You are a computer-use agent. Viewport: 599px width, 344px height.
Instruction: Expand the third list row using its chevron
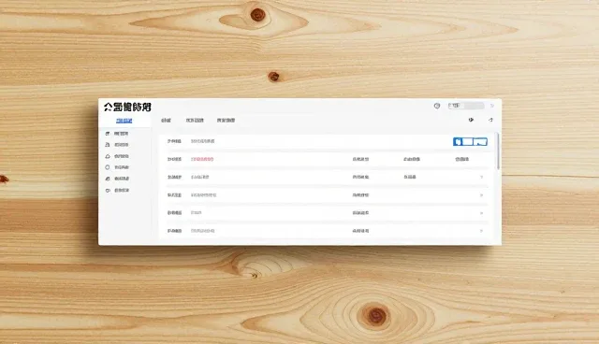click(x=481, y=177)
